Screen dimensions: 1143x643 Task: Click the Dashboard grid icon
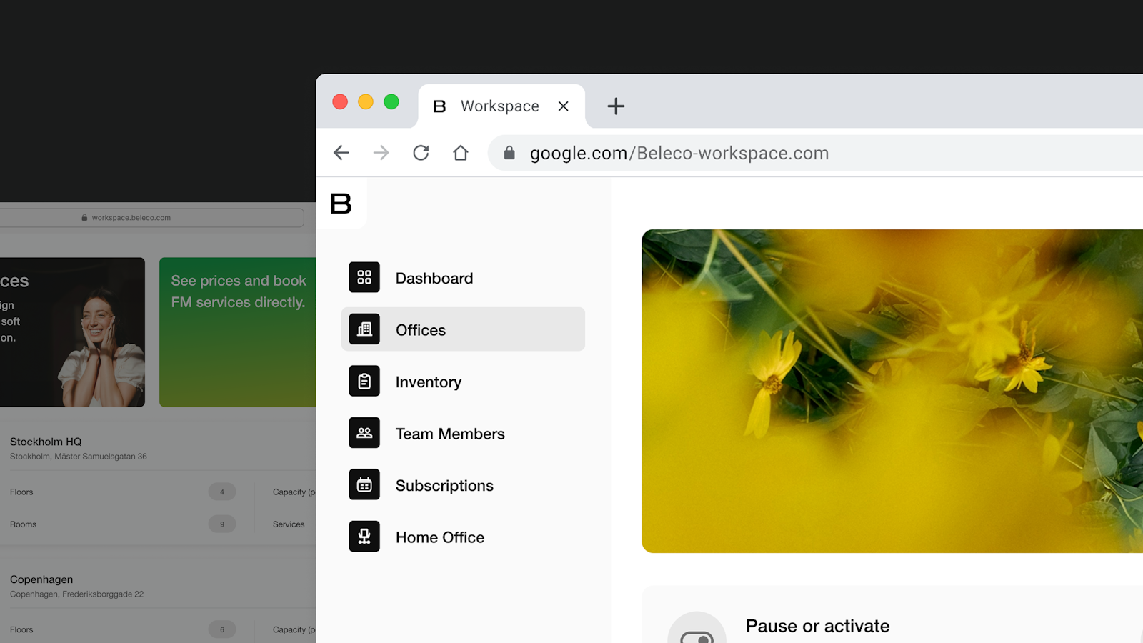pos(364,277)
